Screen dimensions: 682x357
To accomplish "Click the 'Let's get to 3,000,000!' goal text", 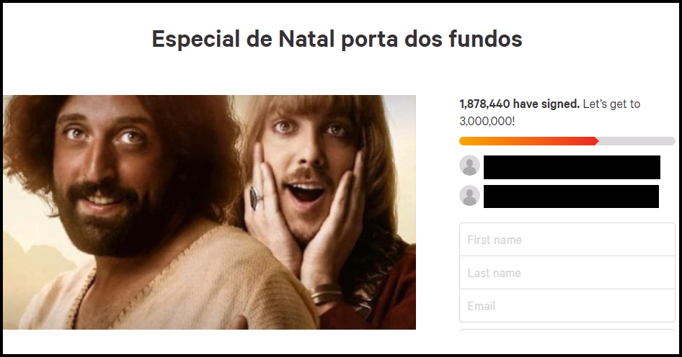I will pos(550,112).
